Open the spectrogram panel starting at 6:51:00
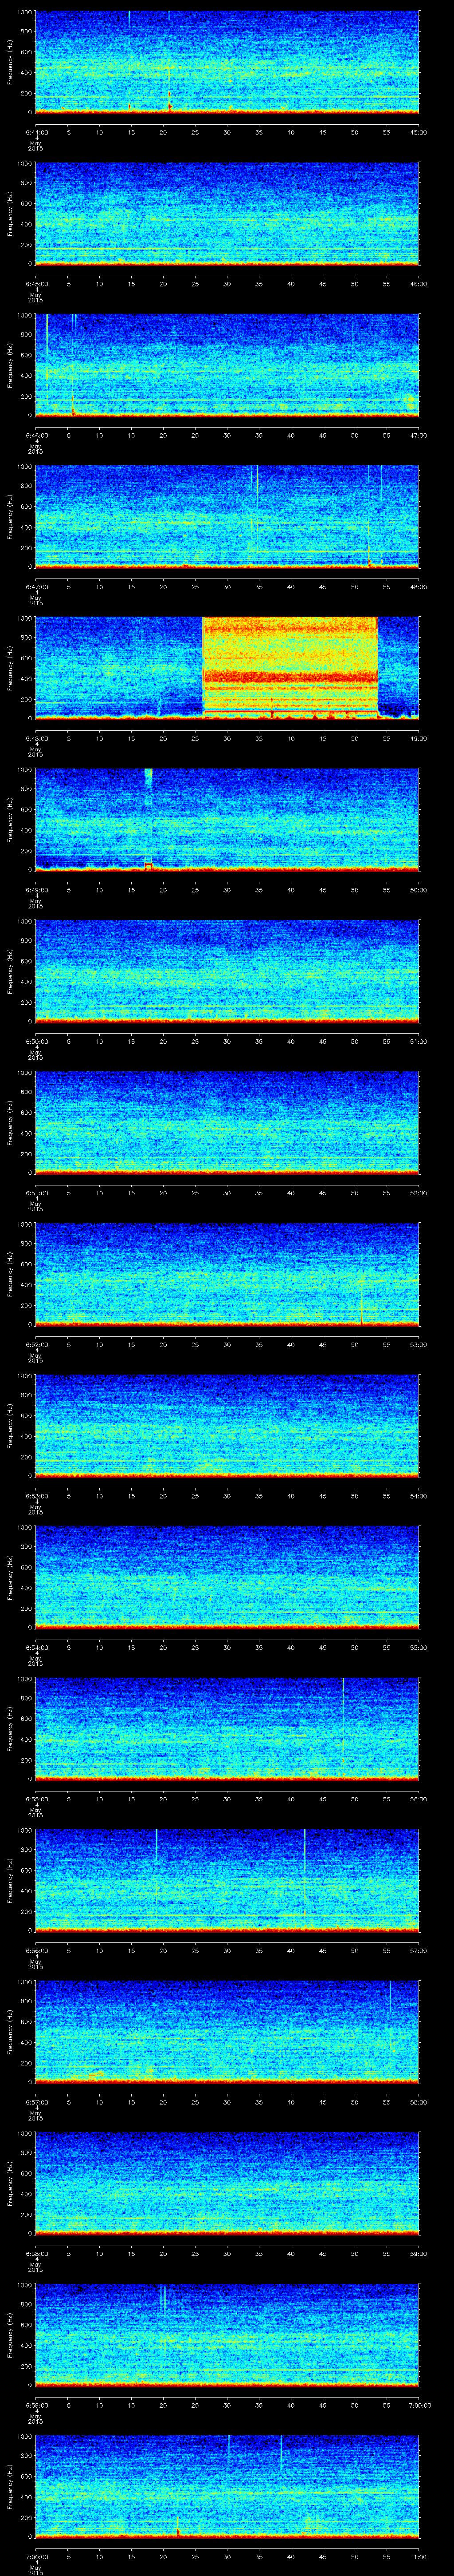The image size is (454, 2576). click(x=227, y=1122)
